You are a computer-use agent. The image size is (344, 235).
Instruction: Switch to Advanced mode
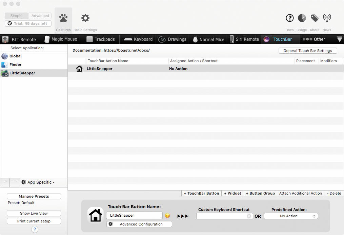point(40,16)
